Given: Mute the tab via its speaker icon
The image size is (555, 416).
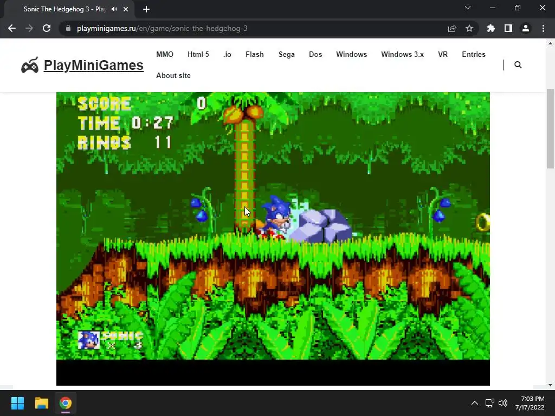Looking at the screenshot, I should (114, 9).
